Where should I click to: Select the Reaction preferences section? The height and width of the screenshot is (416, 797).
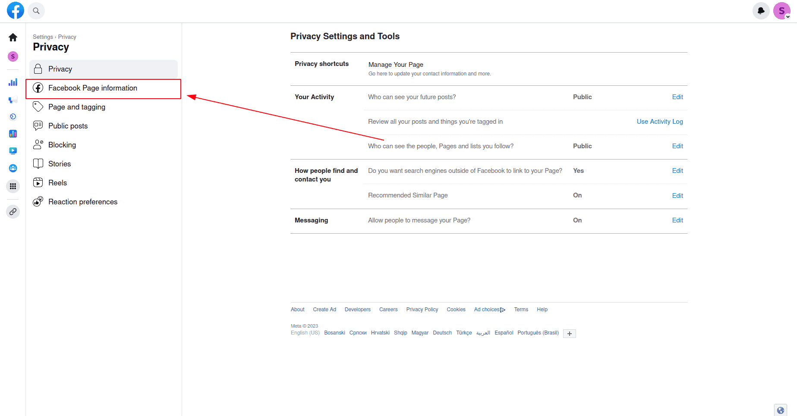(82, 201)
